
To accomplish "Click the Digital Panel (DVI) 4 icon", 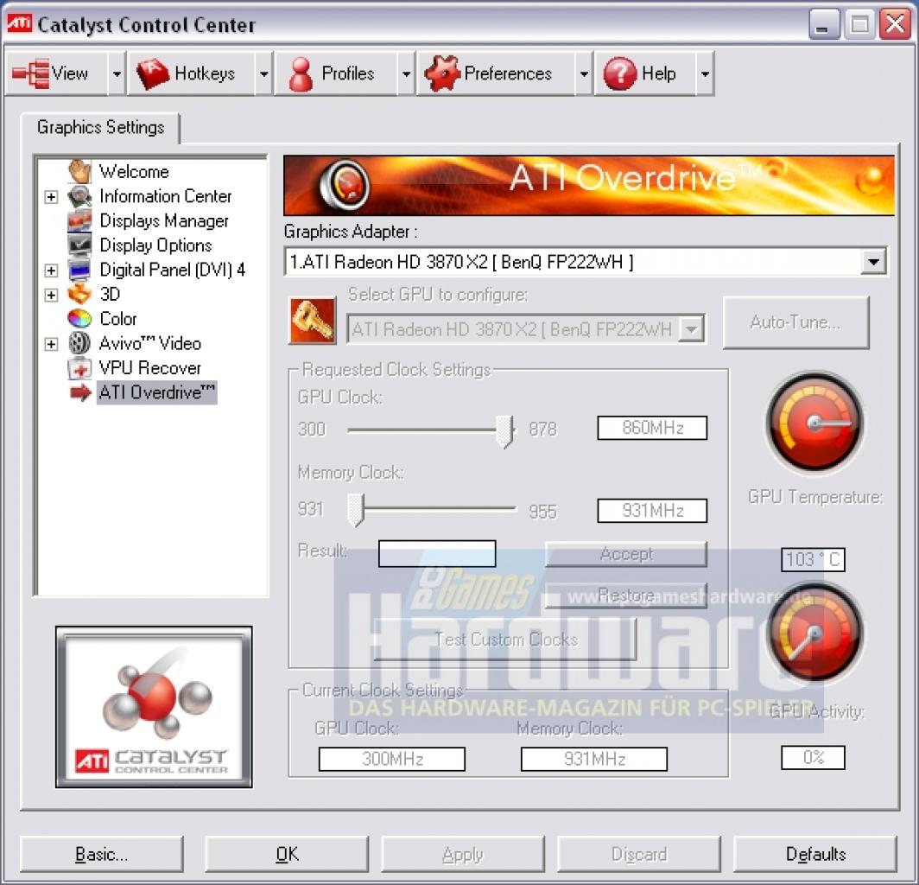I will click(79, 270).
